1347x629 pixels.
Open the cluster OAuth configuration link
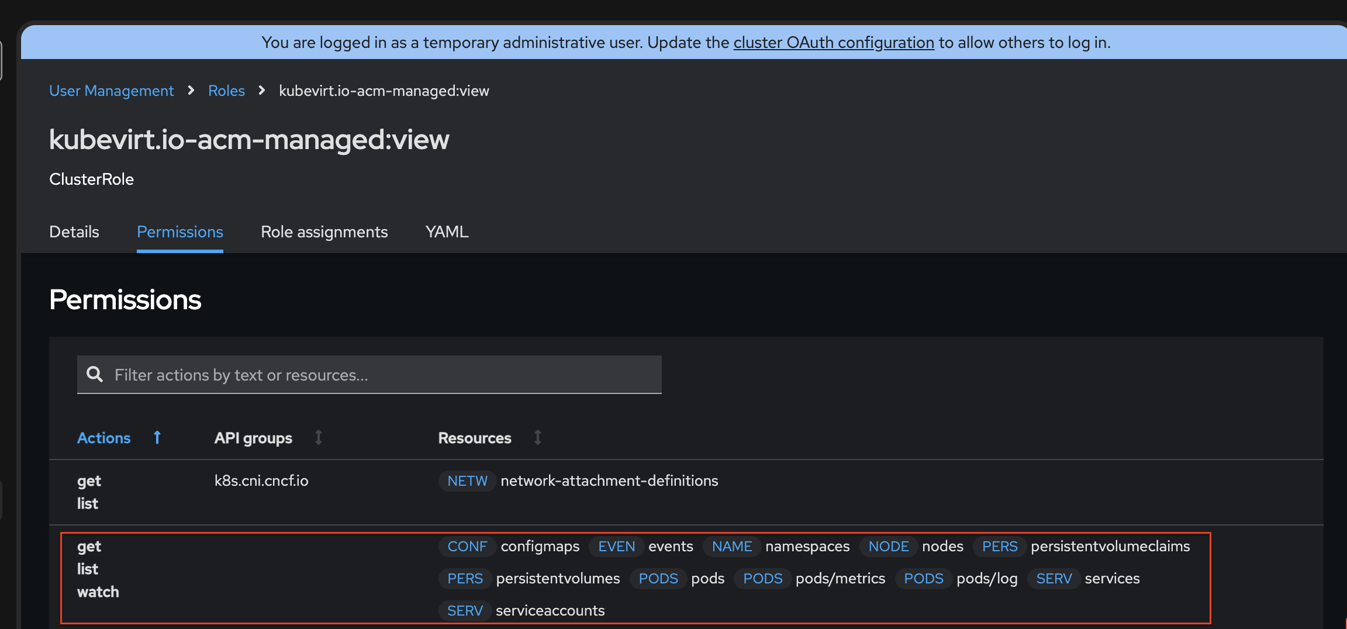point(834,42)
